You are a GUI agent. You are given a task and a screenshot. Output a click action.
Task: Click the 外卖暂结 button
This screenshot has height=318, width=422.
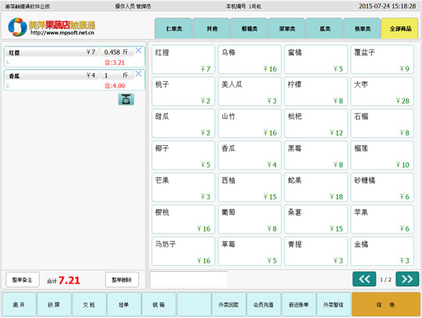[x=334, y=305]
